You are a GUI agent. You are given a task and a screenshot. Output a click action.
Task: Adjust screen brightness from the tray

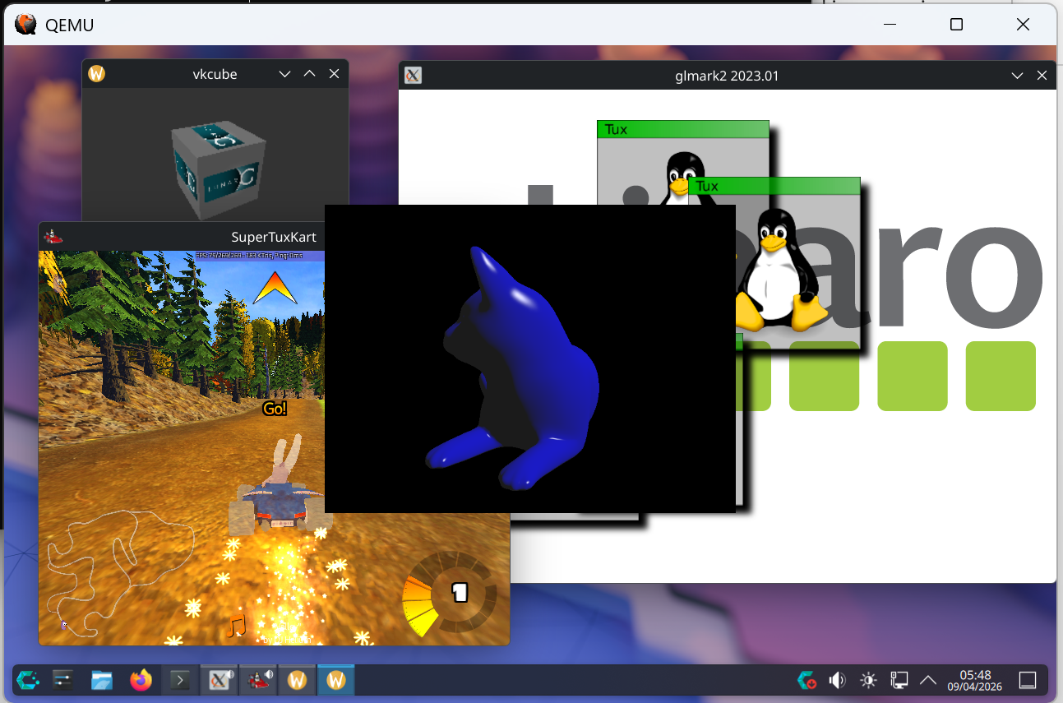tap(867, 680)
